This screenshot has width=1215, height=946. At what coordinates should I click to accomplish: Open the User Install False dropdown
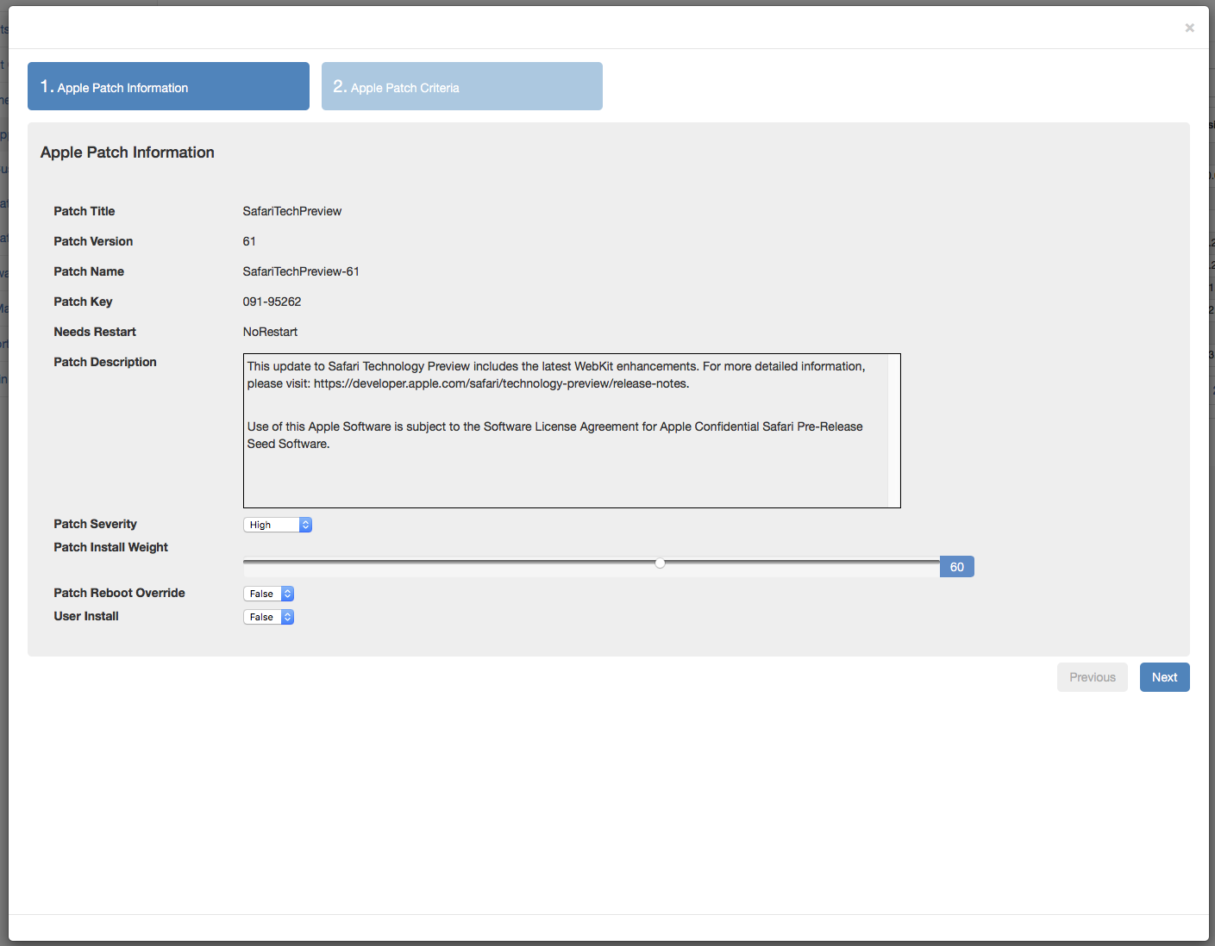[269, 617]
